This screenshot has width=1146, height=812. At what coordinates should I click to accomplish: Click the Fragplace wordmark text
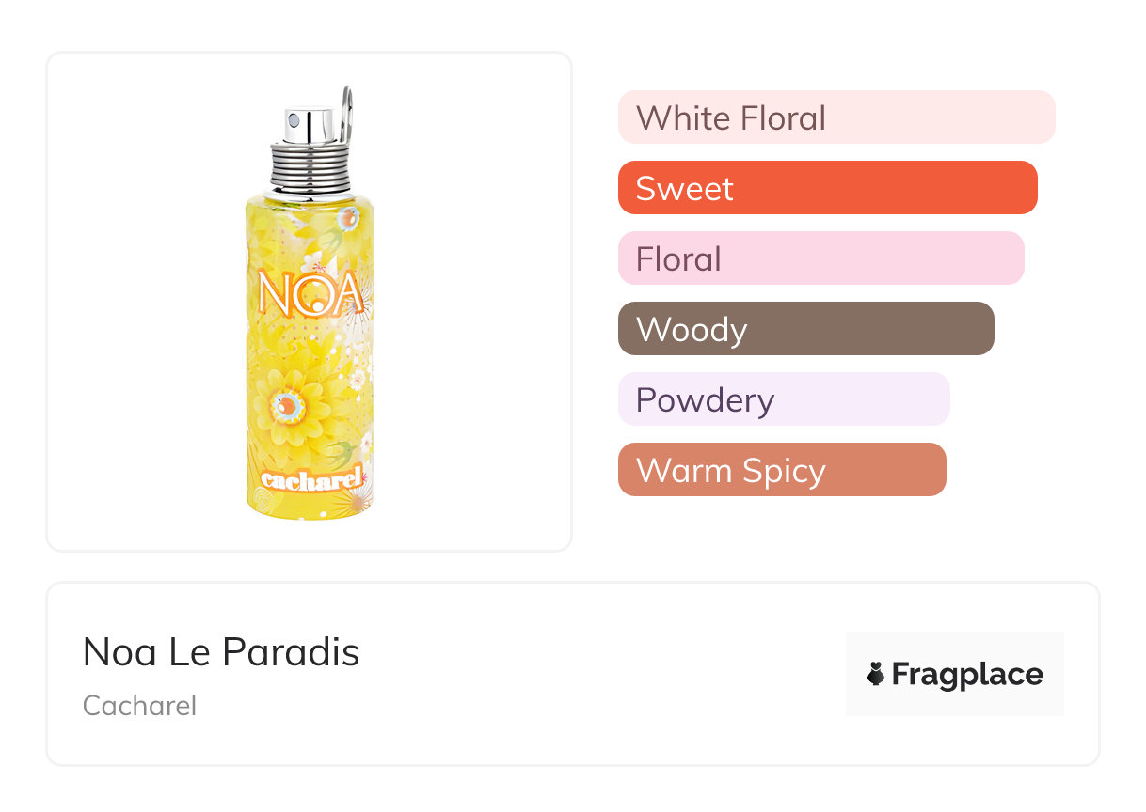click(x=967, y=674)
